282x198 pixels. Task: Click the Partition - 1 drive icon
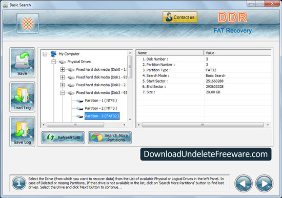(x=79, y=101)
